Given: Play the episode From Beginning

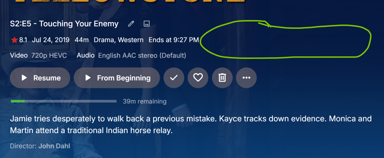Looking at the screenshot, I should (x=117, y=78).
